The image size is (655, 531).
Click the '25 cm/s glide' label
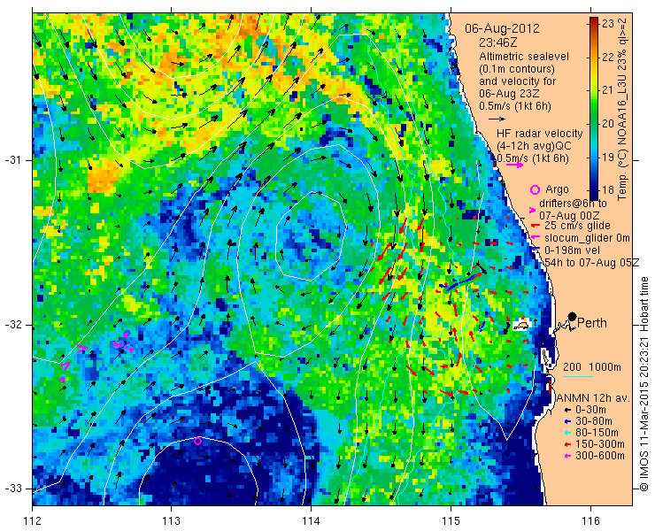[x=577, y=226]
